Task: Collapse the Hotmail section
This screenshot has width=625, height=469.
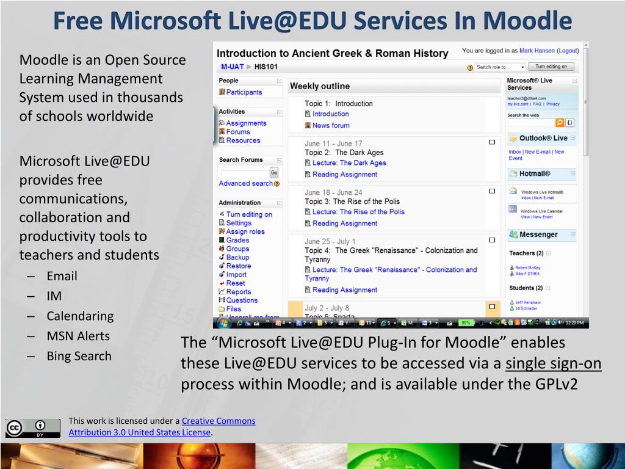Action: 573,173
